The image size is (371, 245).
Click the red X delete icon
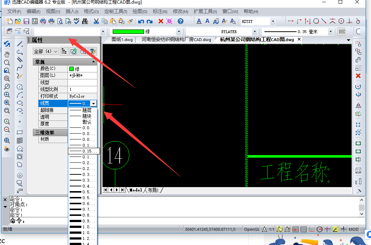[x=161, y=21]
